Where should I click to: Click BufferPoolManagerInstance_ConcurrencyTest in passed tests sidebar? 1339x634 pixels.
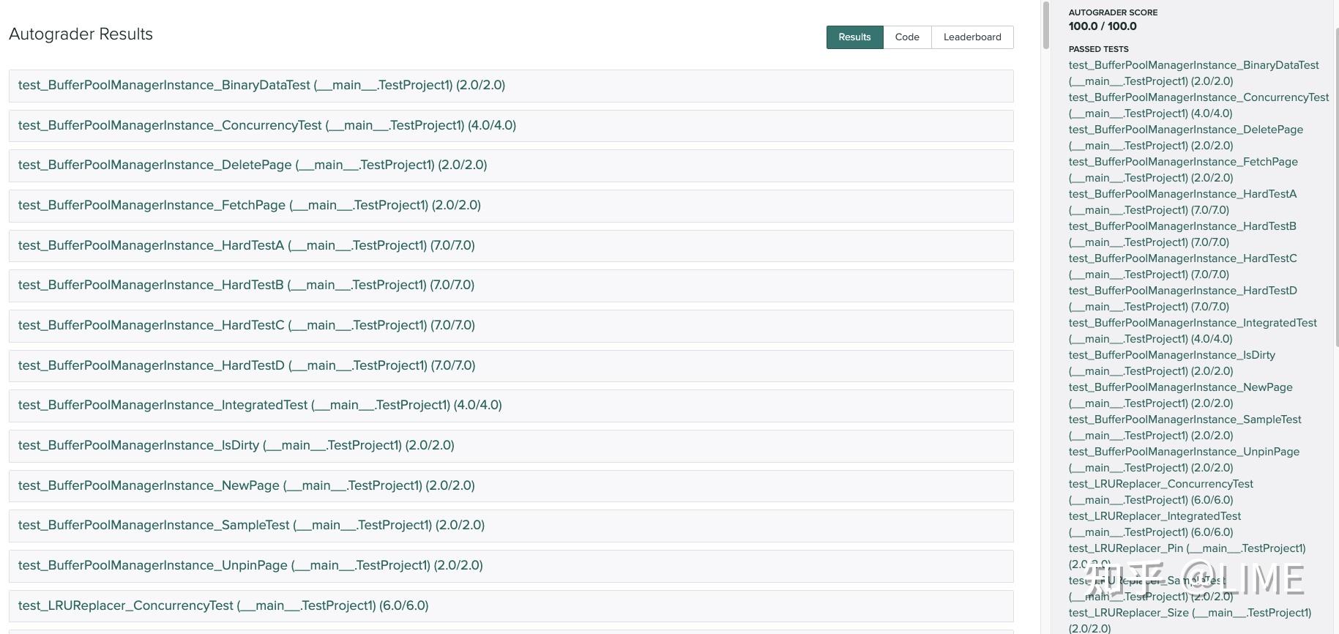1198,105
